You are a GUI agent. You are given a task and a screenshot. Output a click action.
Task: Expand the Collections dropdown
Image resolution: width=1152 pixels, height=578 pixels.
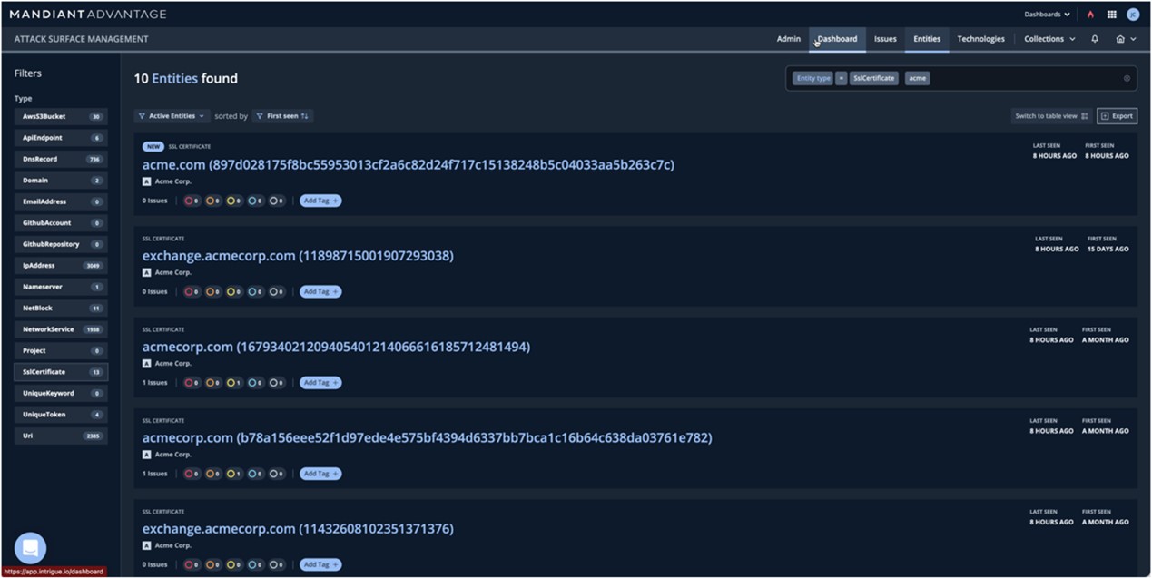pyautogui.click(x=1049, y=39)
